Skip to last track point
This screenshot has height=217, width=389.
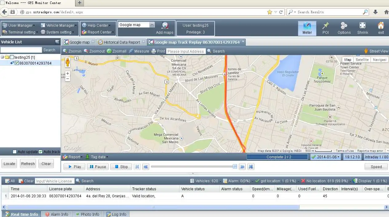pos(251,167)
